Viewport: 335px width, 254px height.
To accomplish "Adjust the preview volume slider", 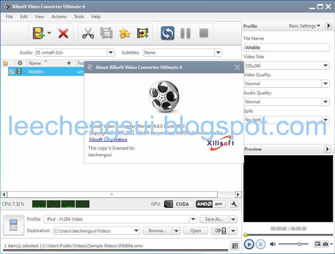I will pyautogui.click(x=299, y=244).
